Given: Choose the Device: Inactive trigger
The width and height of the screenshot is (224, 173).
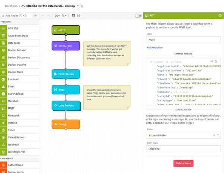Looking at the screenshot, I should [x=19, y=65].
